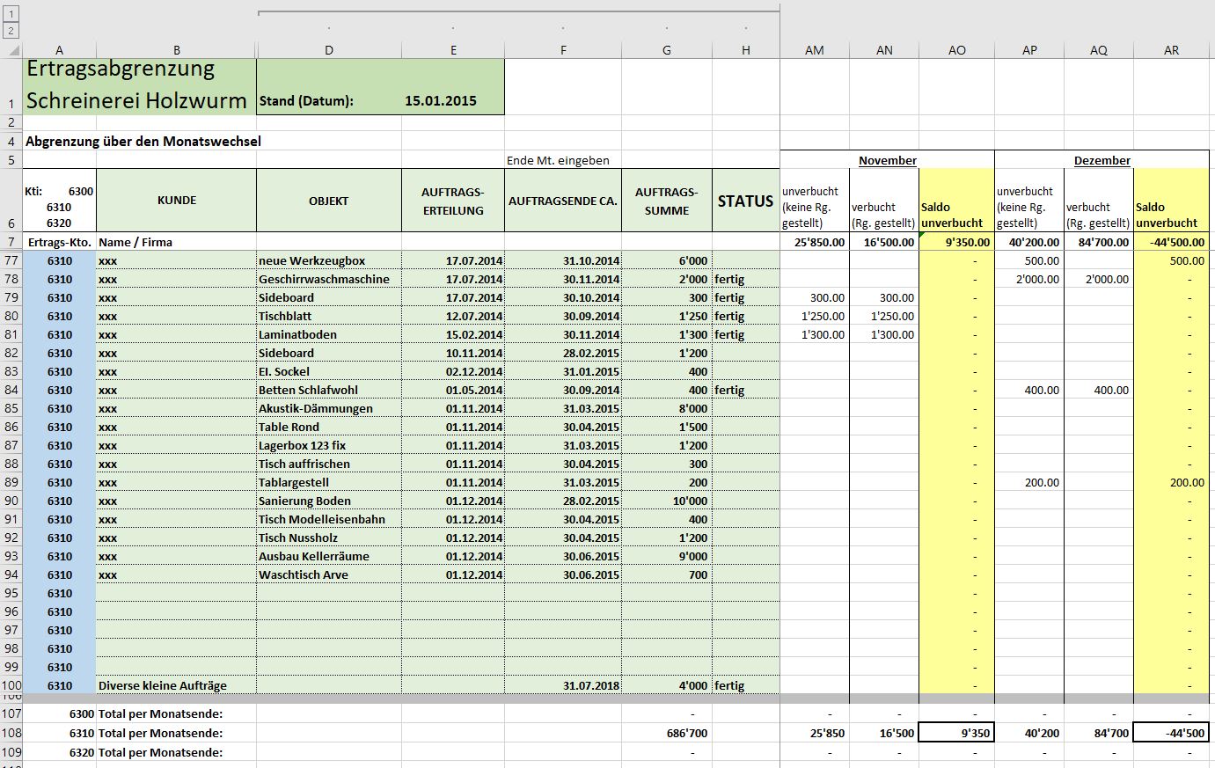Image resolution: width=1215 pixels, height=768 pixels.
Task: Click the select-all corner triangle
Action: (11, 50)
